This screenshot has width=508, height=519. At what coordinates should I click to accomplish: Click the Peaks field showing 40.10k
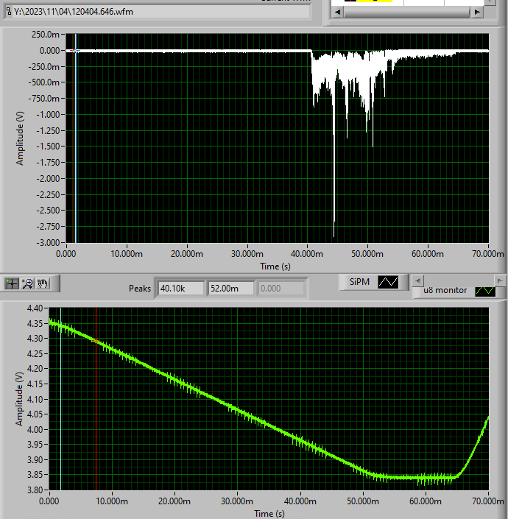(181, 289)
